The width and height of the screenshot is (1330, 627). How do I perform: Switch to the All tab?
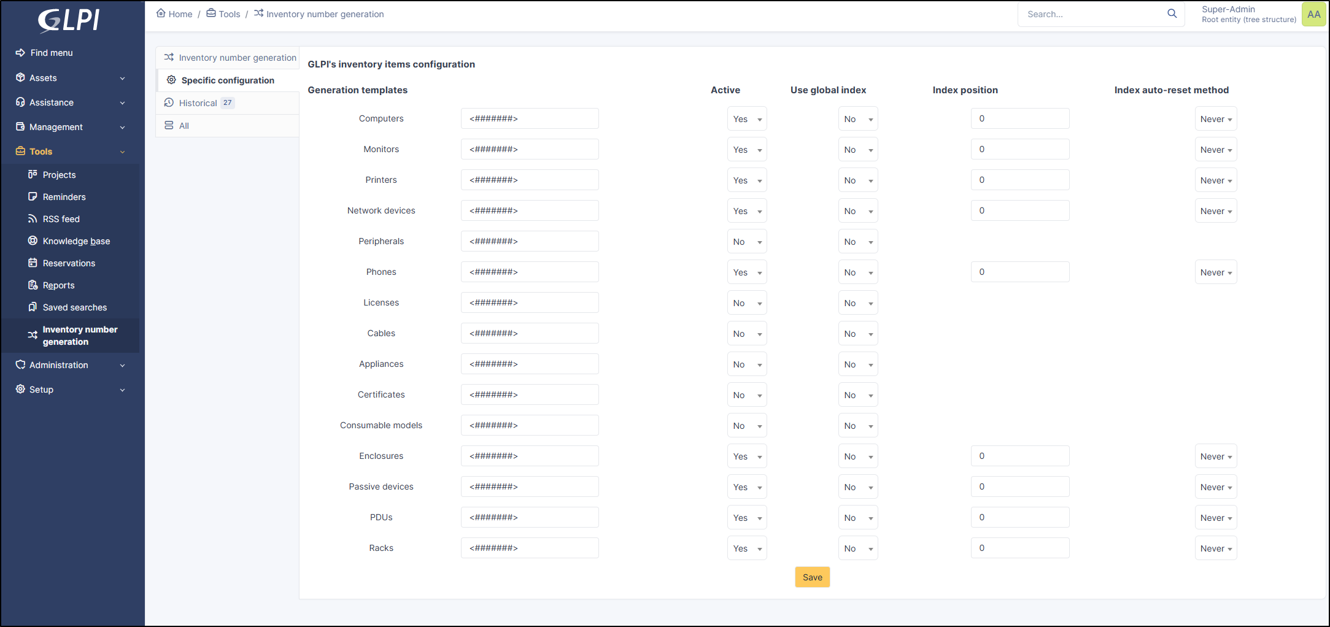point(184,126)
